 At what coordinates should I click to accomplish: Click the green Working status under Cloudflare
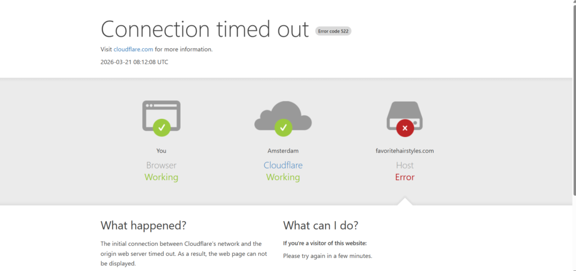283,177
